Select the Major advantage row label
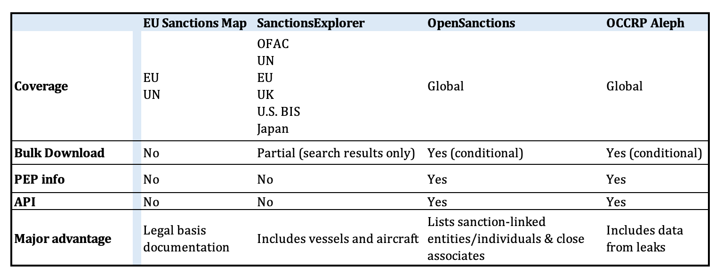The height and width of the screenshot is (275, 723). tap(63, 239)
